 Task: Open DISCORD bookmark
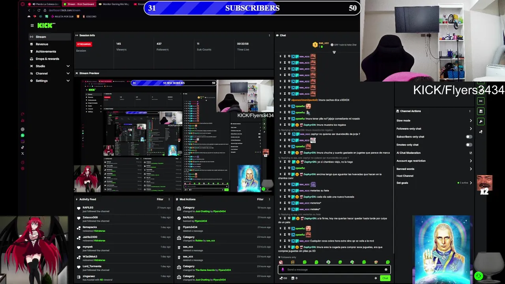pos(89,17)
